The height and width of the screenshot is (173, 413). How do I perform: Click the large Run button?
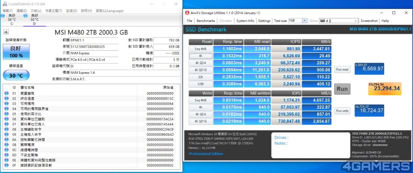[x=342, y=89]
